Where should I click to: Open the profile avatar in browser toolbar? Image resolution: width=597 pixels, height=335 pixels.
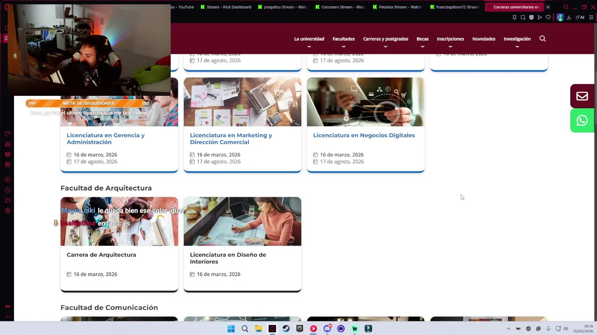coord(560,17)
